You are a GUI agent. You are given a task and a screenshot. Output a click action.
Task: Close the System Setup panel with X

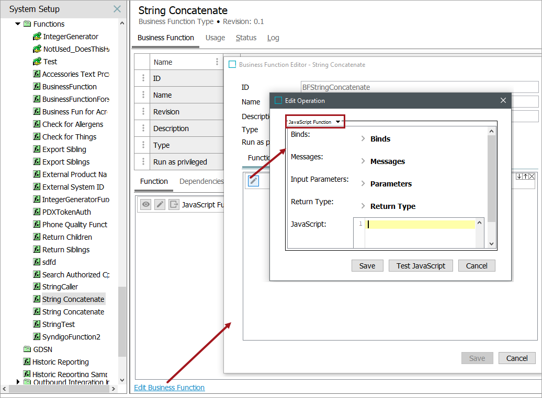[x=117, y=9]
